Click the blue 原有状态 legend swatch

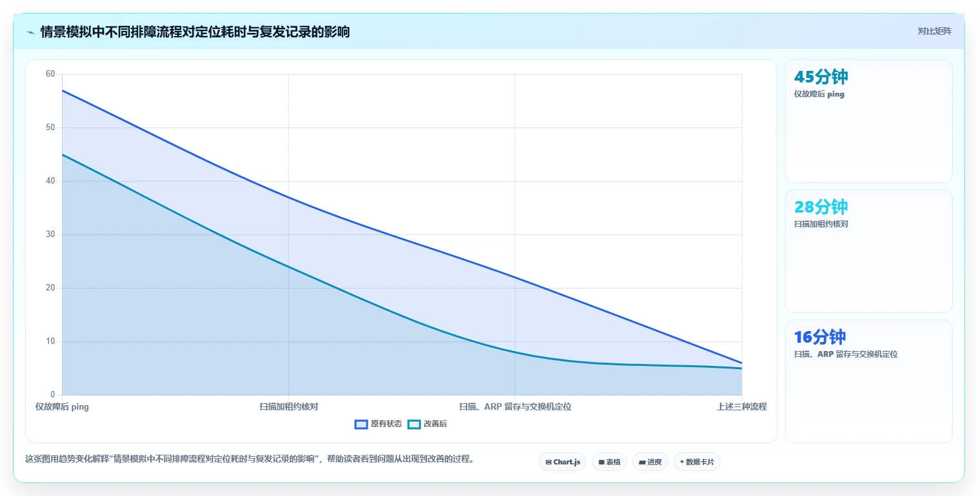361,424
